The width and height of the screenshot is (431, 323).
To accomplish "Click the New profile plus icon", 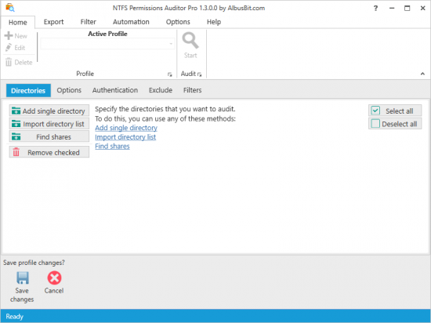I will point(9,36).
